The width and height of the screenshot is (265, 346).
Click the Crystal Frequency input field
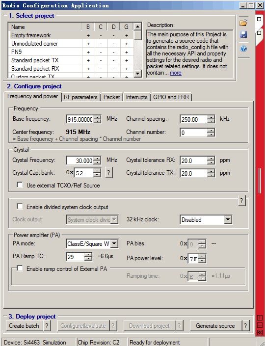[x=80, y=160]
